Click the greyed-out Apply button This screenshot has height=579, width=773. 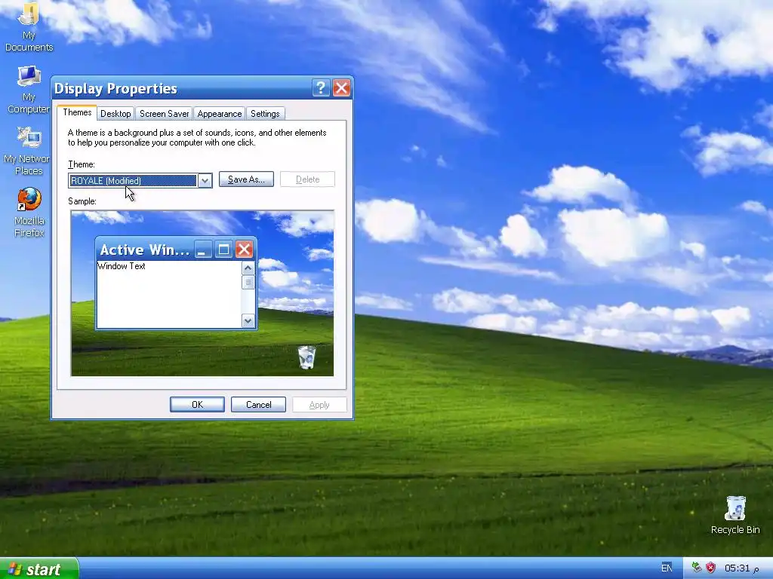coord(319,405)
